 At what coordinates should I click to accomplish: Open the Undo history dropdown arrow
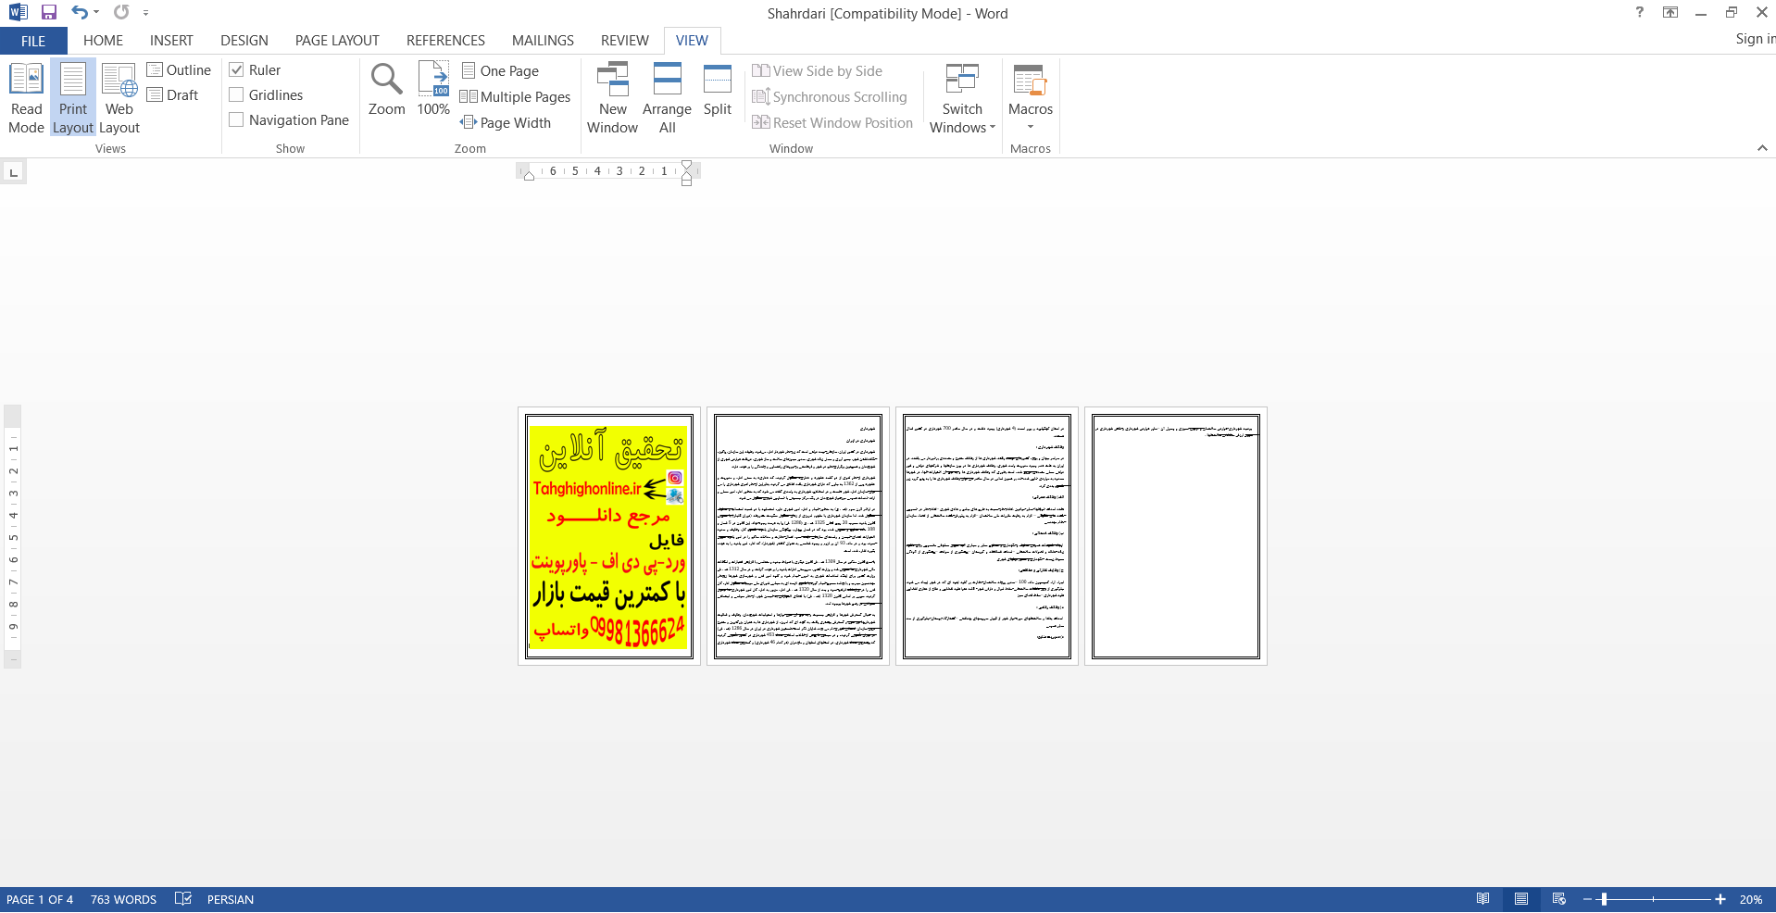tap(96, 13)
